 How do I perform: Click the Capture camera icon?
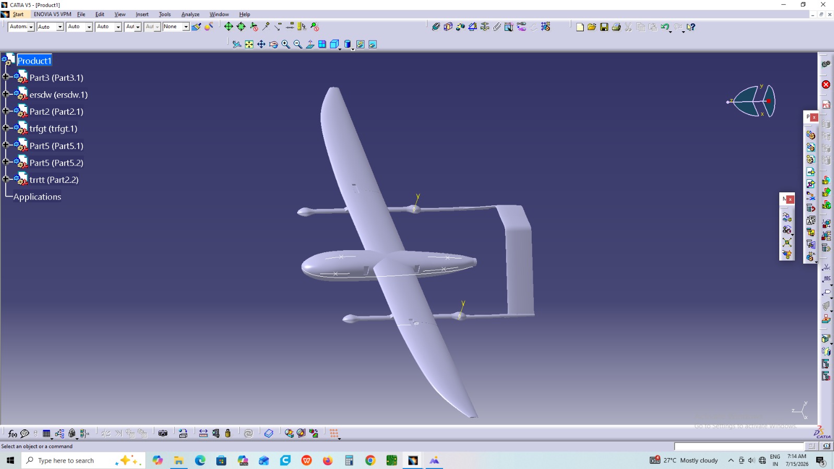click(163, 434)
